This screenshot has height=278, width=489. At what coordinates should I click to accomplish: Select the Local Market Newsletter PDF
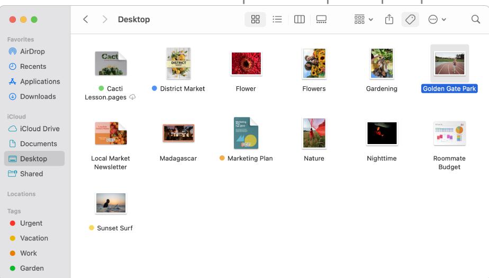tap(111, 133)
